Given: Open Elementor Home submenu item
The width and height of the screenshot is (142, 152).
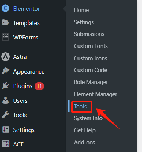Looking at the screenshot, I should [81, 10].
